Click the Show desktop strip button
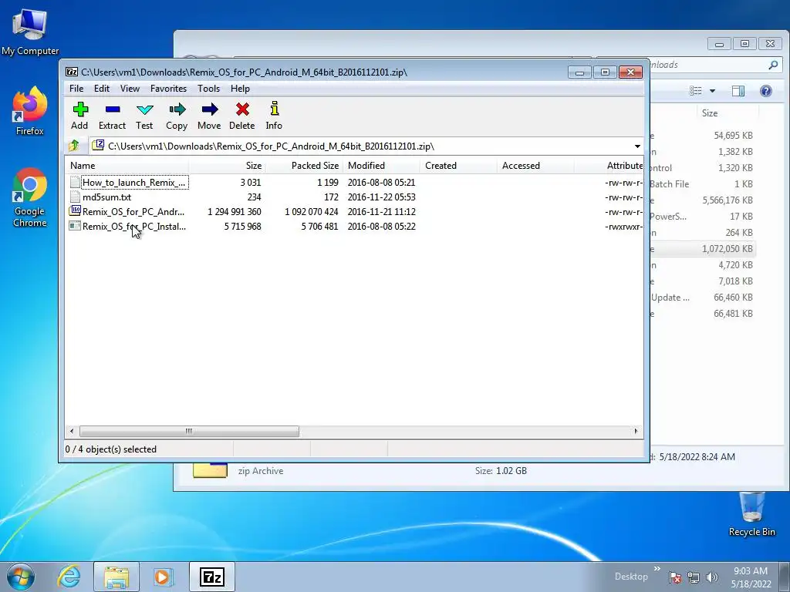 pyautogui.click(x=785, y=577)
